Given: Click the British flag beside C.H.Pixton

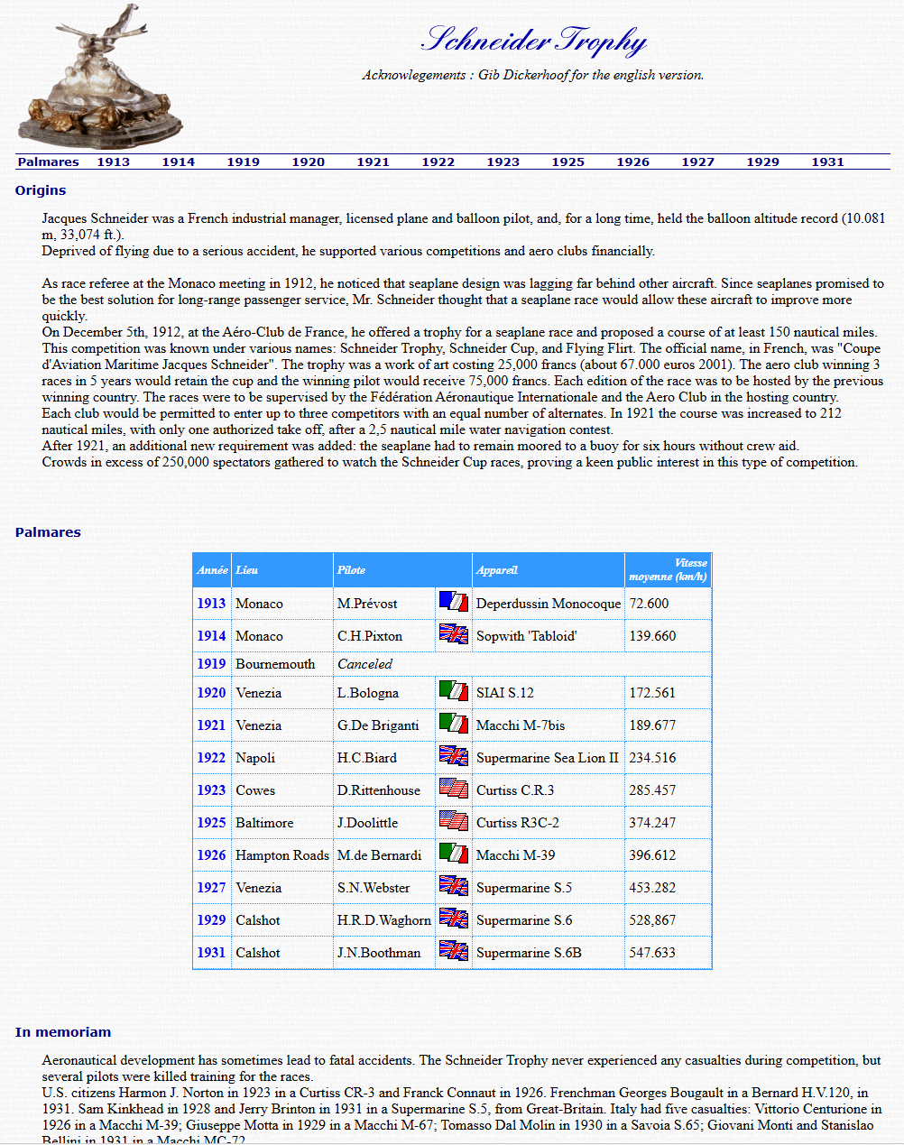Looking at the screenshot, I should [454, 633].
